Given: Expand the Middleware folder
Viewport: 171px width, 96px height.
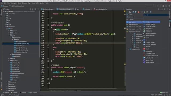Looking at the screenshot, I should (x=11, y=54).
